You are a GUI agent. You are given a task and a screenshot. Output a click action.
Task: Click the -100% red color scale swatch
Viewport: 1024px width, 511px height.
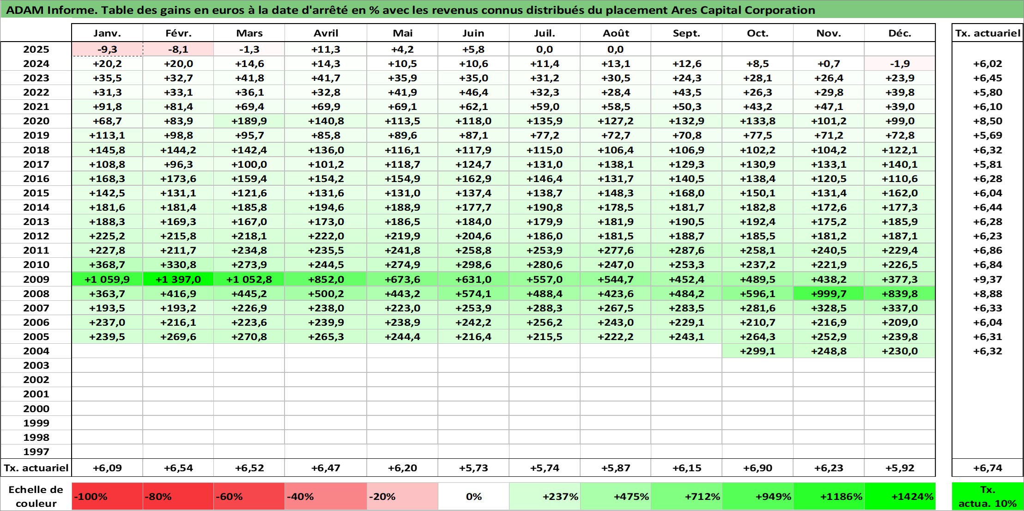(107, 497)
